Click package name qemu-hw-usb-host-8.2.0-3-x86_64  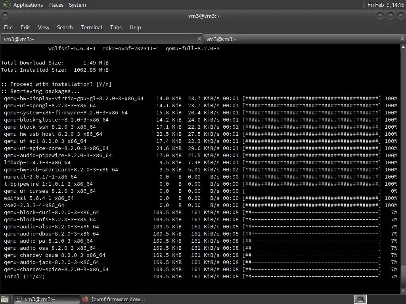point(53,134)
